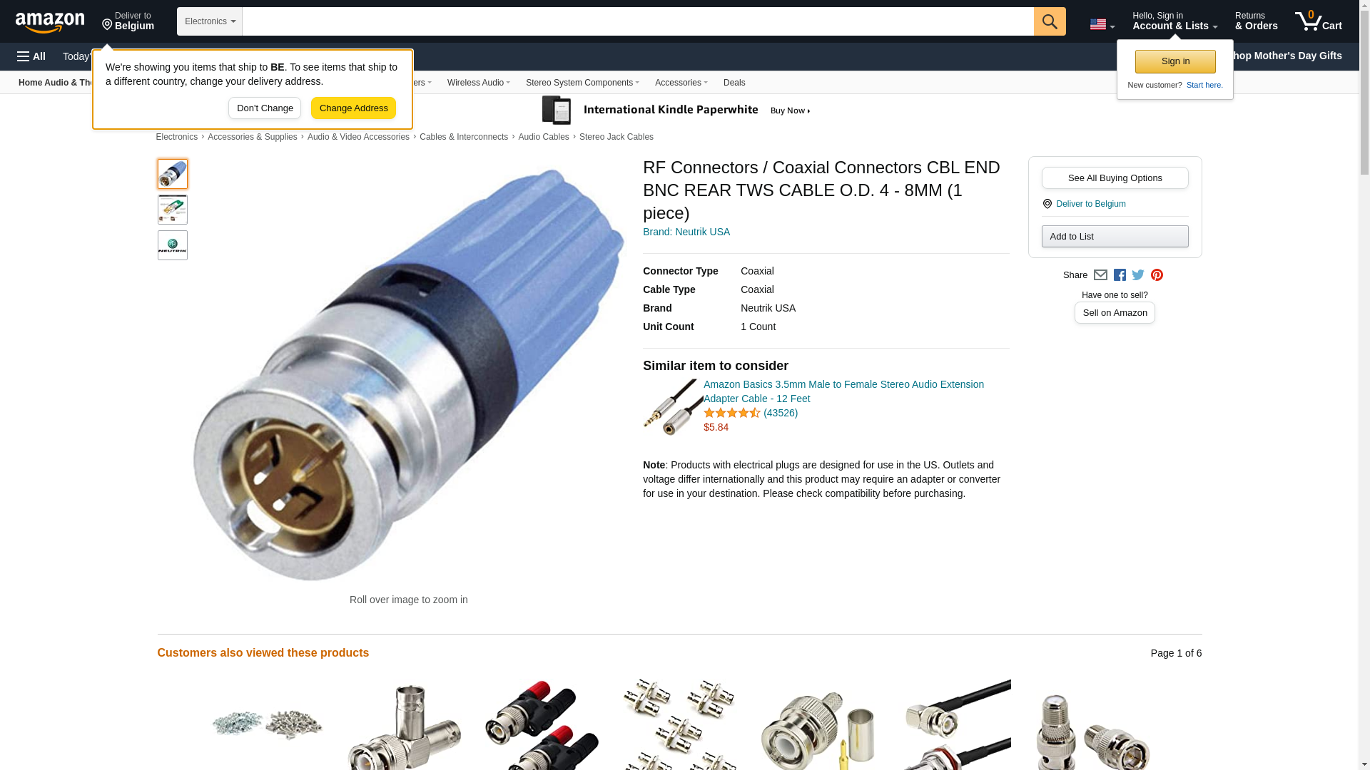Share product on Facebook icon
This screenshot has width=1370, height=770.
pos(1120,275)
